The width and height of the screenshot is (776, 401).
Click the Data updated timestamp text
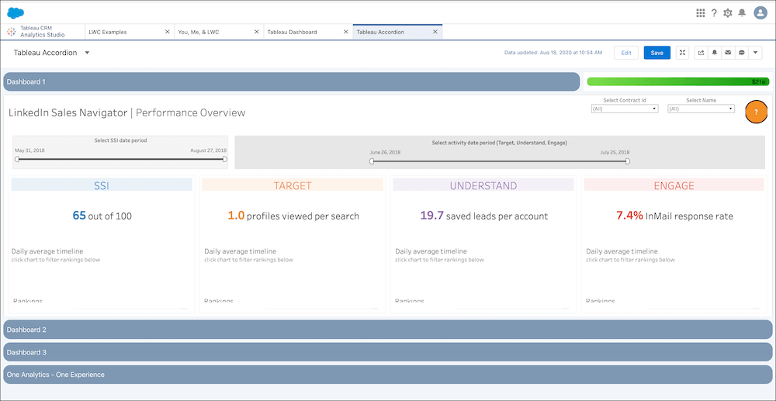[553, 53]
